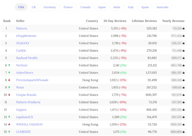Switch to the Australia tab
192x136 pixels.
pos(162,7)
